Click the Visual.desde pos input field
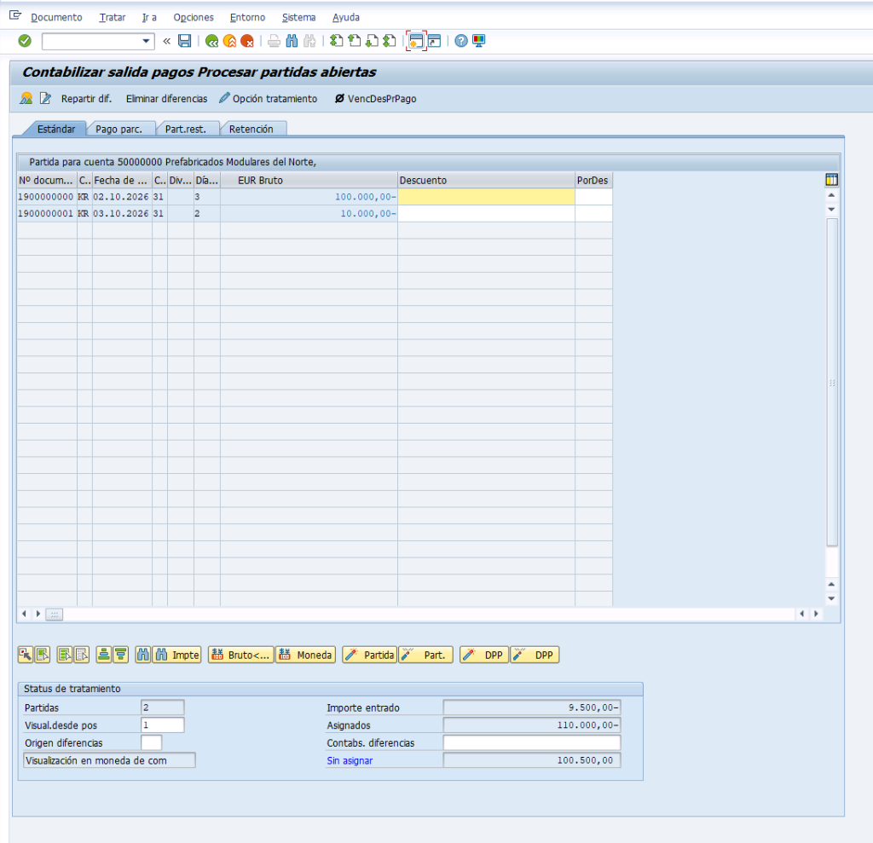The image size is (873, 843). coord(162,725)
